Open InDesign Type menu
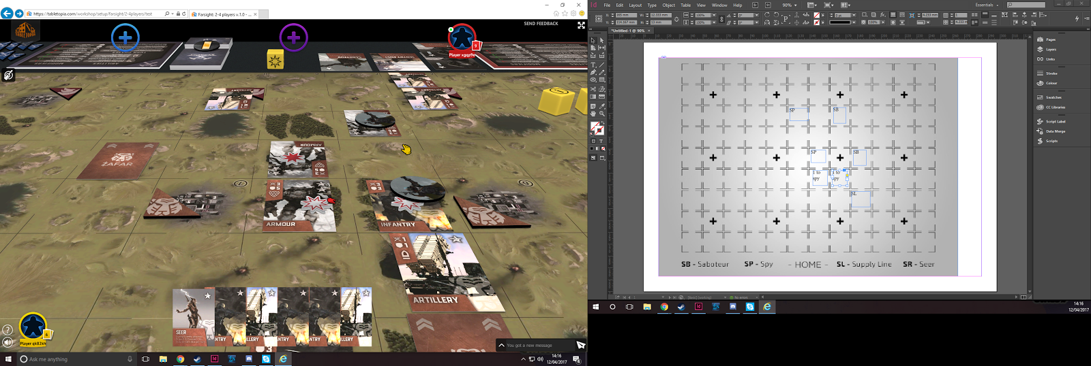The width and height of the screenshot is (1091, 366). click(652, 5)
